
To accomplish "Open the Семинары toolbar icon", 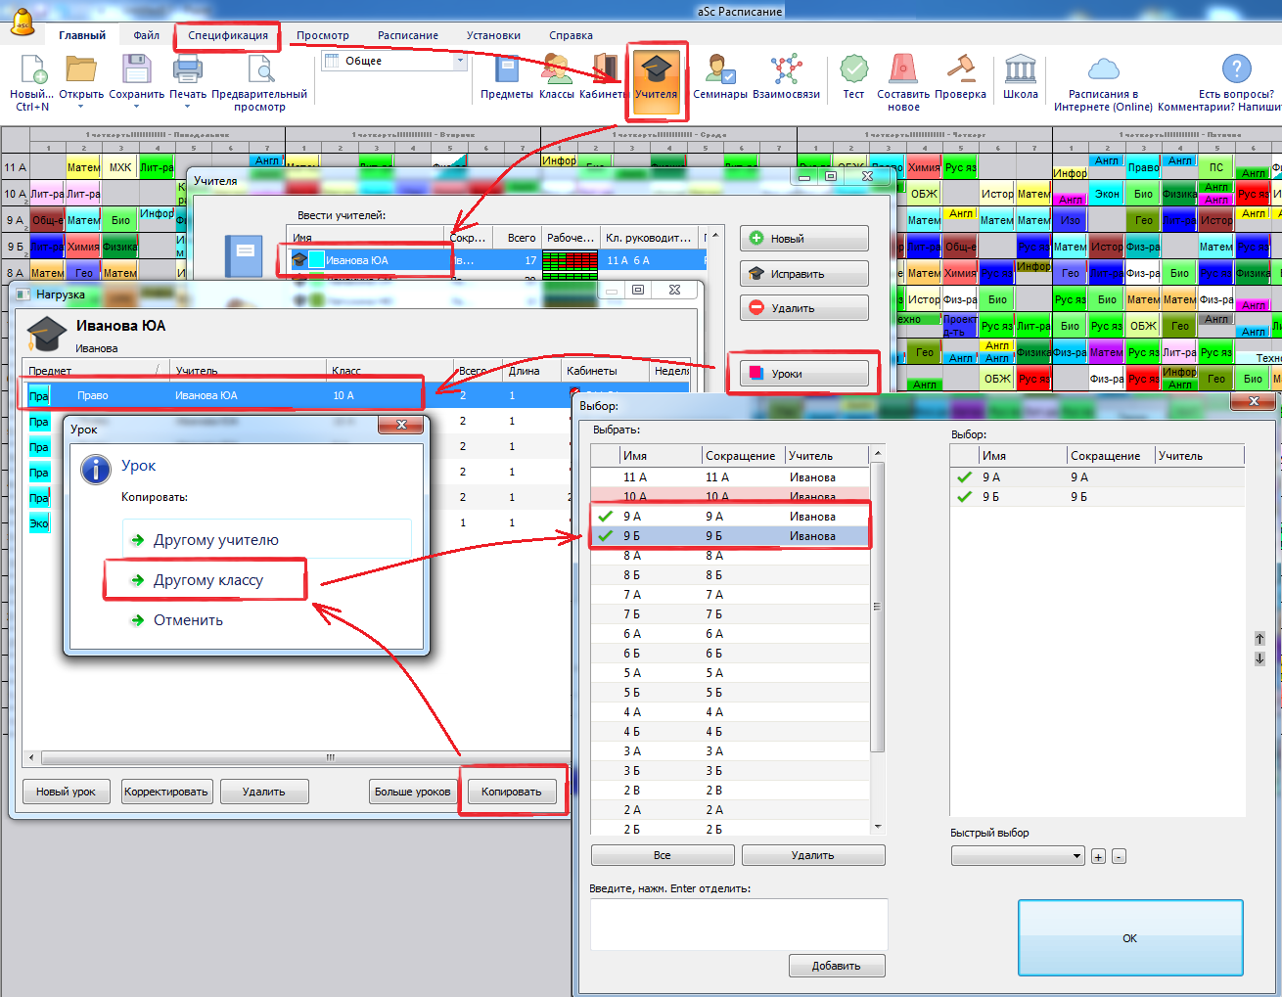I will [719, 76].
